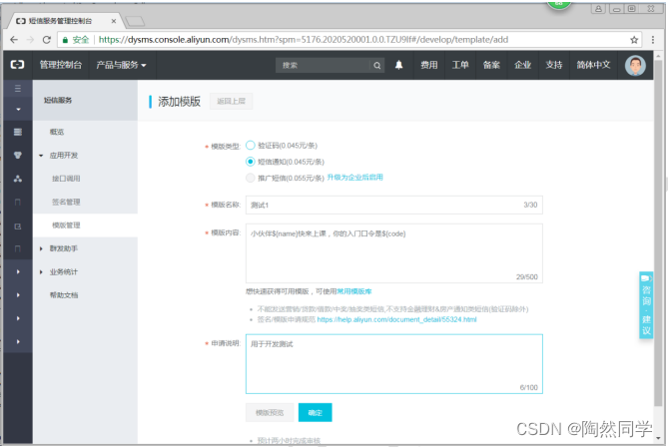This screenshot has width=668, height=447.
Task: Open 接口调用 in sidebar
Action: coord(66,179)
